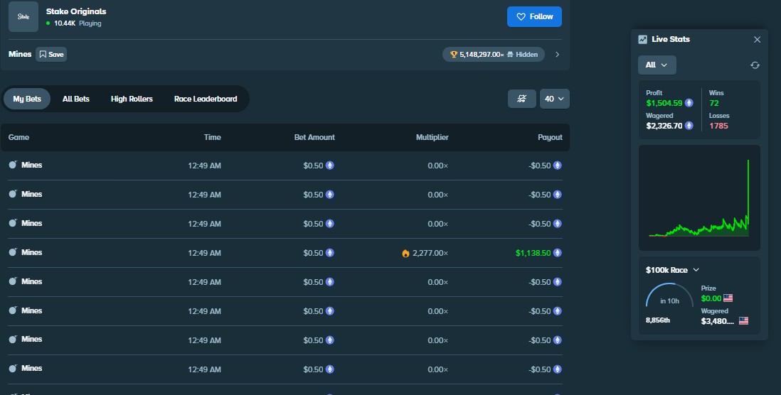Screen dimensions: 781x395
Task: Toggle the ghost mode icon button
Action: [x=521, y=99]
